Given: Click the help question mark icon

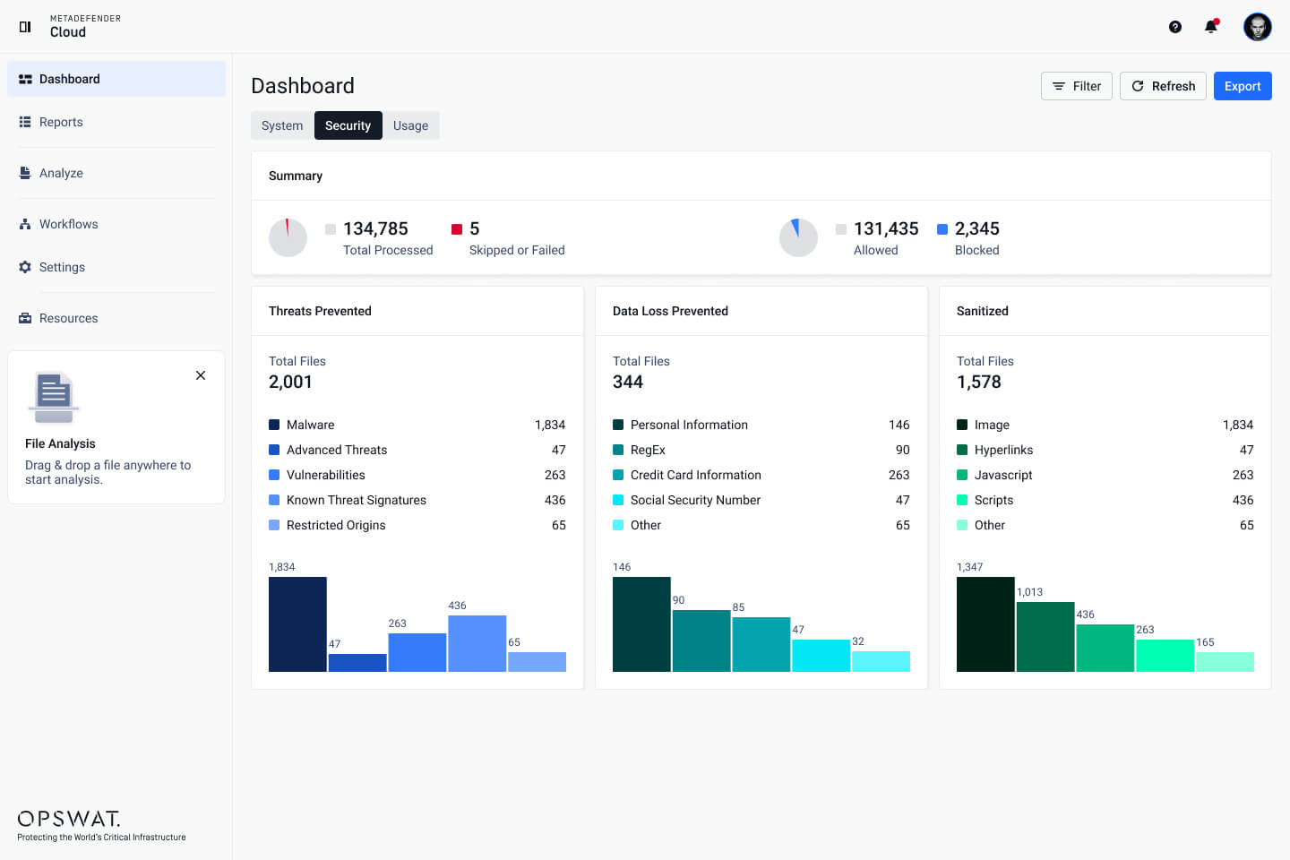Looking at the screenshot, I should pos(1175,27).
